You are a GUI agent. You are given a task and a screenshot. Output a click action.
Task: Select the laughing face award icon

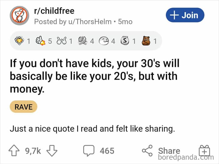tap(104, 41)
